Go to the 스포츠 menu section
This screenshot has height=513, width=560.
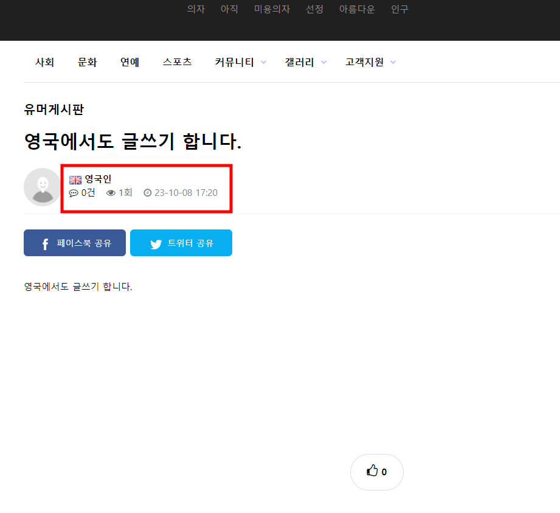[177, 62]
